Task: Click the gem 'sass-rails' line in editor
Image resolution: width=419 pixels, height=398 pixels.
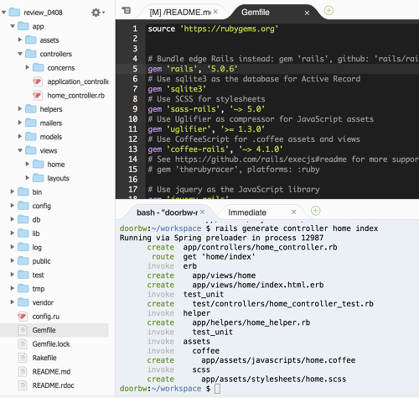Action: click(x=206, y=109)
